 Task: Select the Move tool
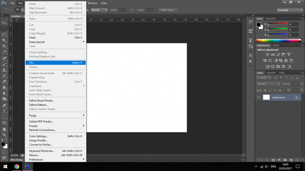click(4, 23)
